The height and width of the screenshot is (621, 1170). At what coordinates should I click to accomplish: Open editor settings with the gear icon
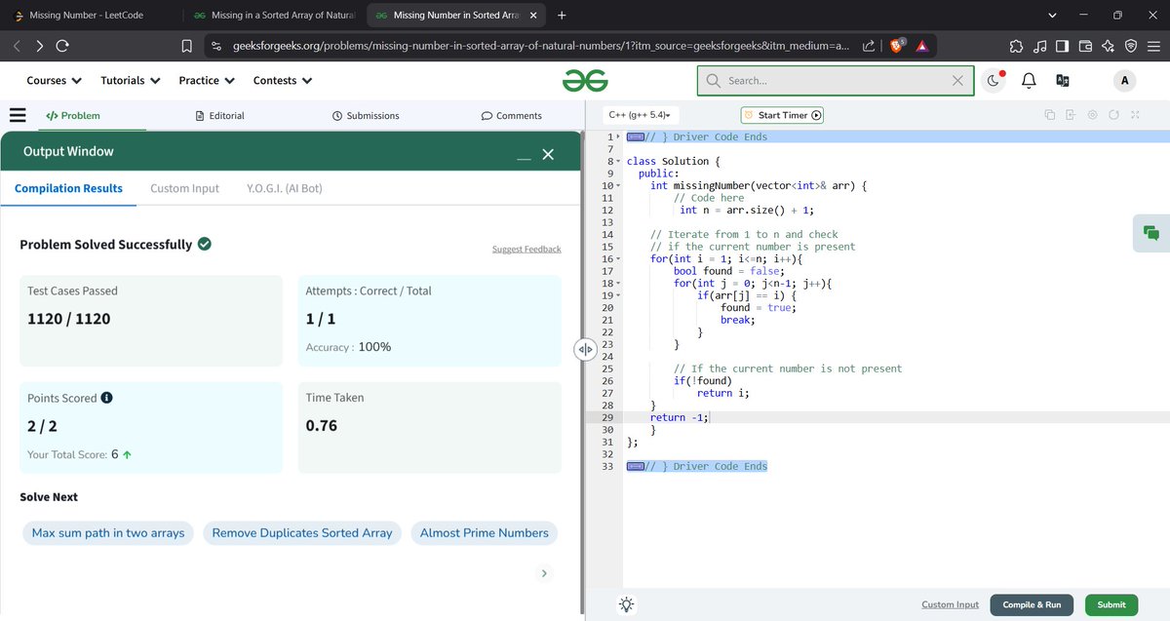1092,115
